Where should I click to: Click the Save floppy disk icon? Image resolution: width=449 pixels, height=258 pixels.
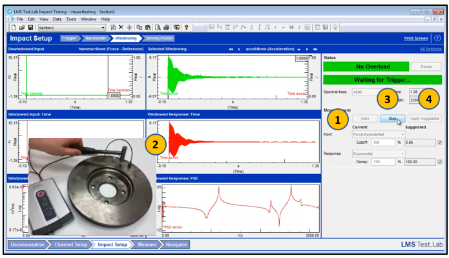(x=30, y=28)
